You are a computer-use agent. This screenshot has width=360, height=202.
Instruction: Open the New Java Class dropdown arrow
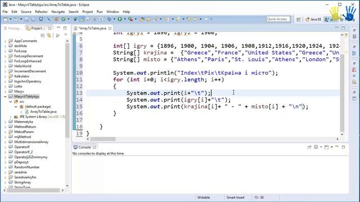click(x=69, y=19)
